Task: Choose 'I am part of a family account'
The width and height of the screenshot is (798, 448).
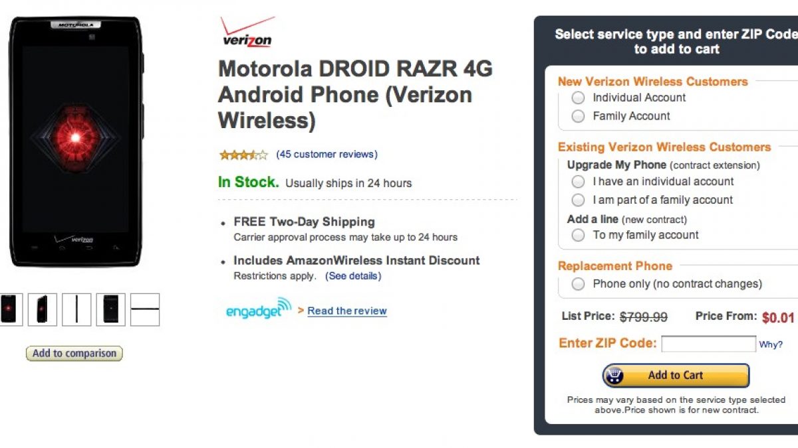Action: tap(579, 200)
